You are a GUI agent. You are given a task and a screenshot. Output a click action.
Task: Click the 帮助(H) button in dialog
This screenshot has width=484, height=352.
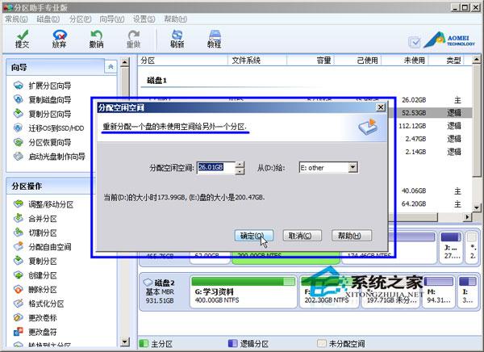pyautogui.click(x=351, y=236)
